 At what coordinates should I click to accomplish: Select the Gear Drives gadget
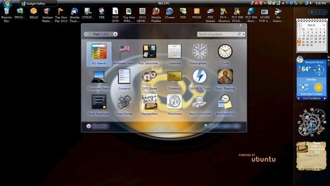point(124,104)
